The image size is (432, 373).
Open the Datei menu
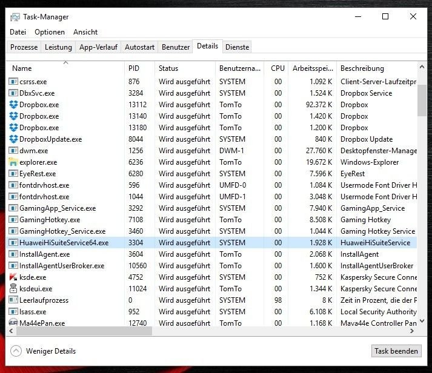coord(18,32)
